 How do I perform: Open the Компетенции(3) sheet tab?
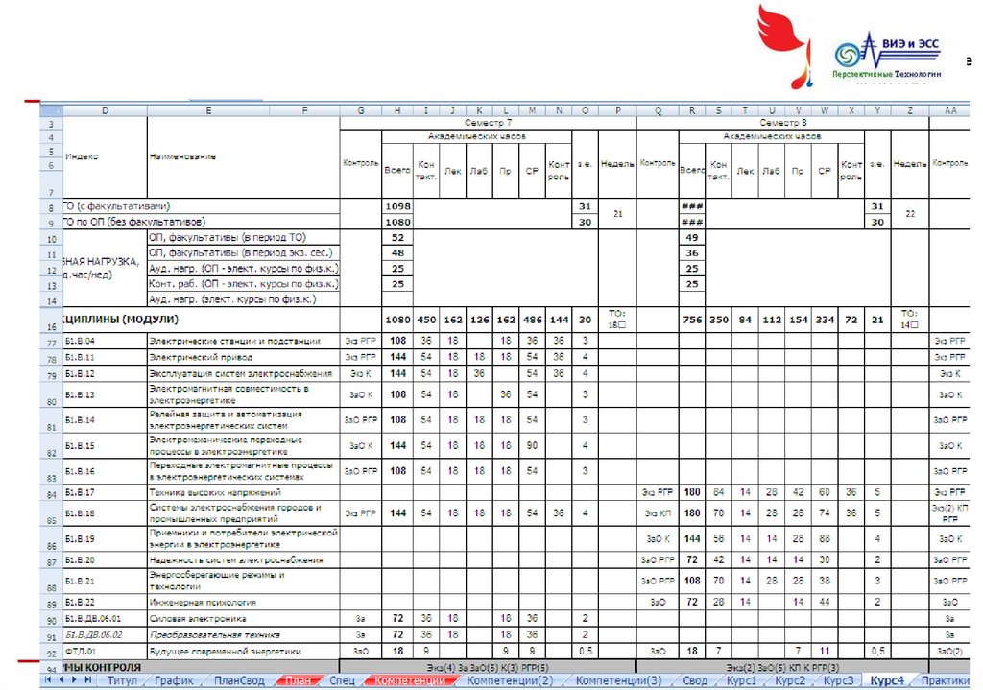[x=618, y=680]
